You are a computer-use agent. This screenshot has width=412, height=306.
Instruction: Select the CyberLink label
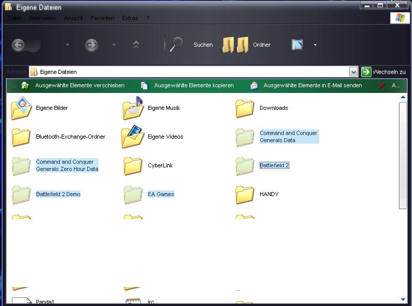[x=160, y=166]
